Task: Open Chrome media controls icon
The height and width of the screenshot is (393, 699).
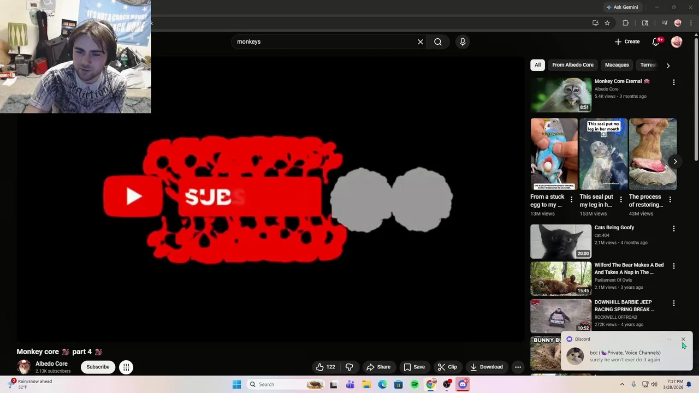Action: [665, 23]
